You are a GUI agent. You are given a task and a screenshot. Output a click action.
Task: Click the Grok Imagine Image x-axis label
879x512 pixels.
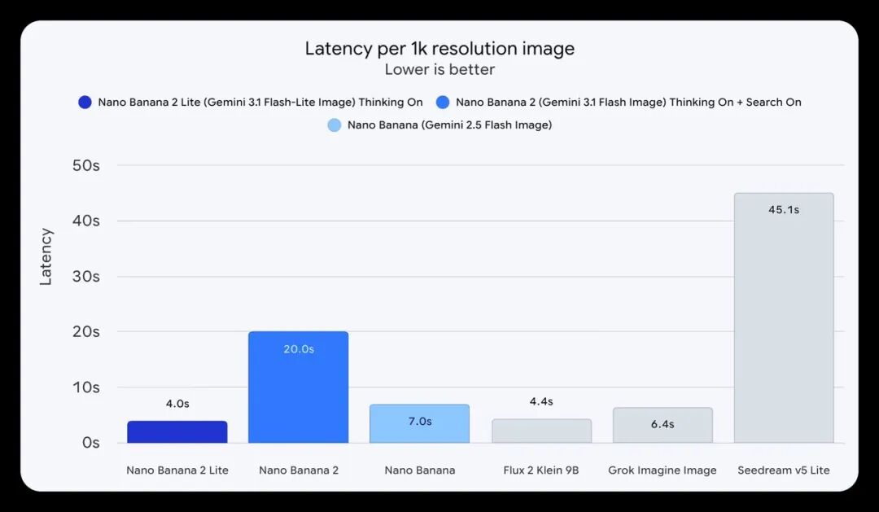pos(663,470)
